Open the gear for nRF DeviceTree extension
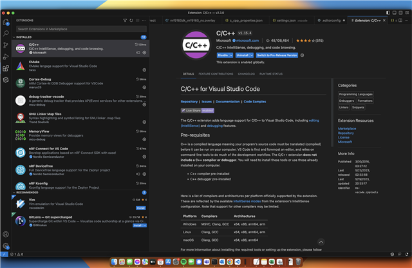412x268 pixels. click(x=144, y=174)
